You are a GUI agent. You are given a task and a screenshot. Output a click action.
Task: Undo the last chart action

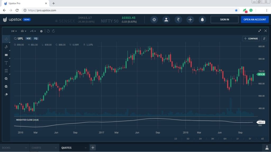click(x=48, y=31)
